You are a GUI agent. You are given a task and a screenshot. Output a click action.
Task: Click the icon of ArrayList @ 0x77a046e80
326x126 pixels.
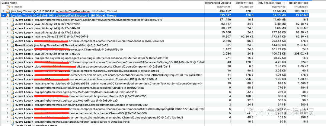tap(12, 28)
